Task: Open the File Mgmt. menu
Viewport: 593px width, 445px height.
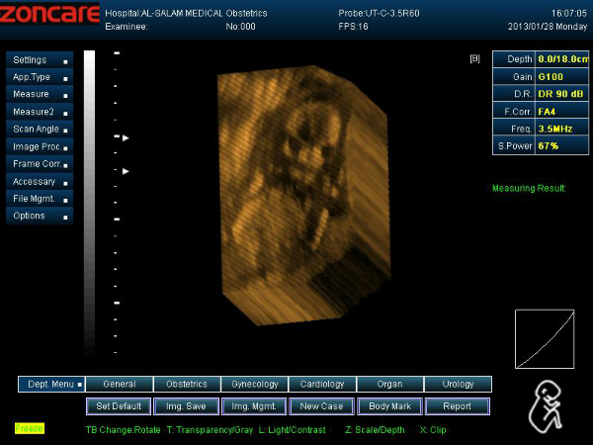Action: 40,199
